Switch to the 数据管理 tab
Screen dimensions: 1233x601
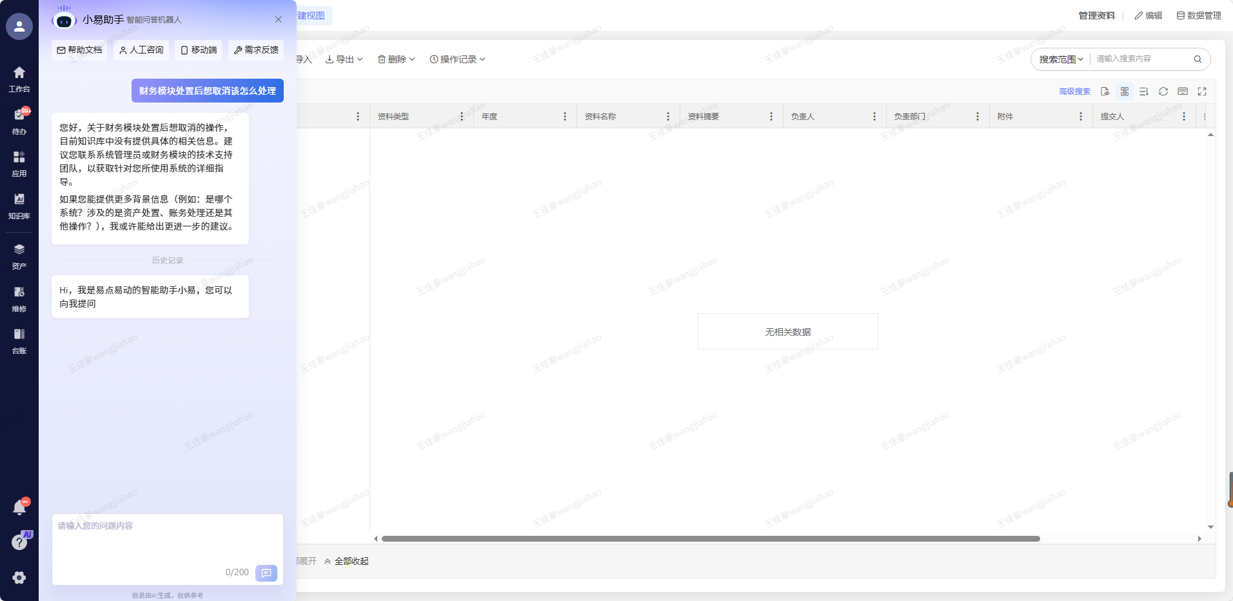[1199, 15]
